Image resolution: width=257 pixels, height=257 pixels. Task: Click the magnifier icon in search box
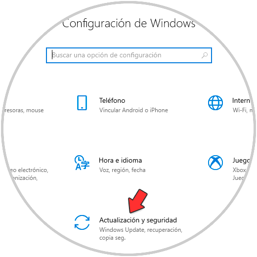pyautogui.click(x=205, y=55)
